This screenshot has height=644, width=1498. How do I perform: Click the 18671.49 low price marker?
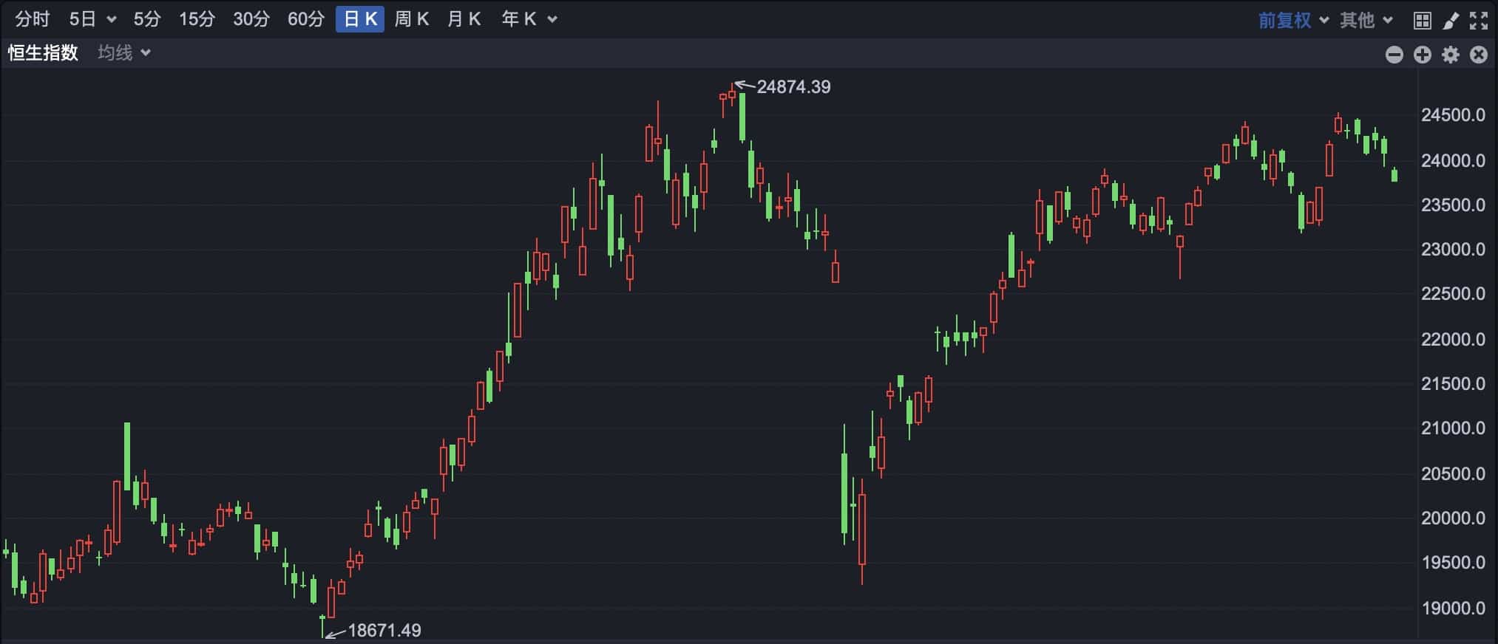[x=384, y=630]
